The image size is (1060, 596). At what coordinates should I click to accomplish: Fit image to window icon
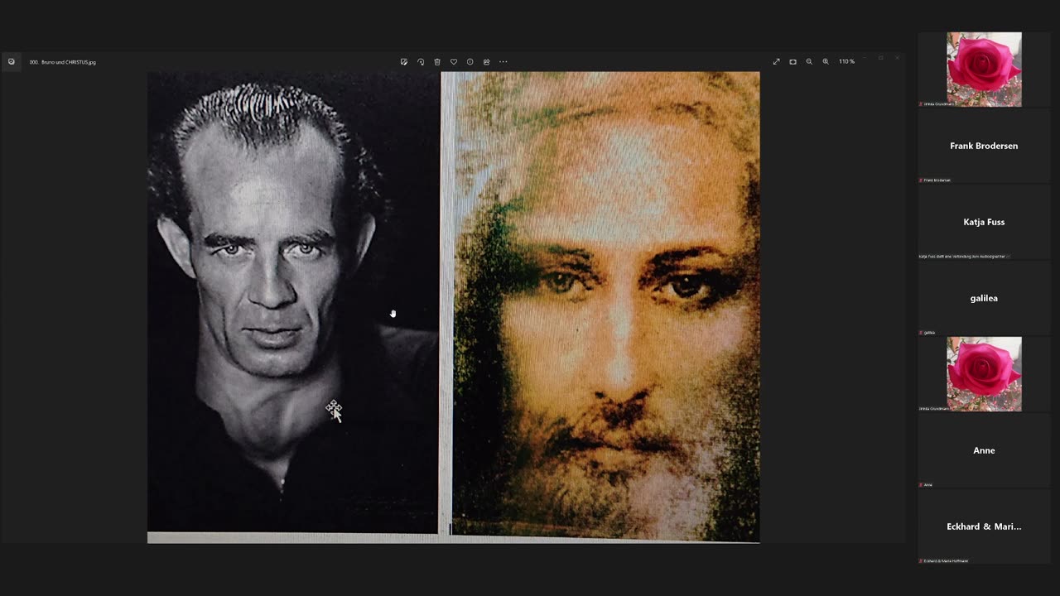click(x=793, y=62)
